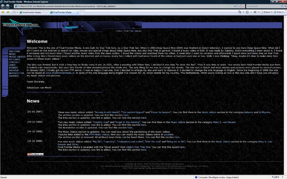The image size is (287, 179).
Task: Click the Add to Favorites icon
Action: (8, 12)
